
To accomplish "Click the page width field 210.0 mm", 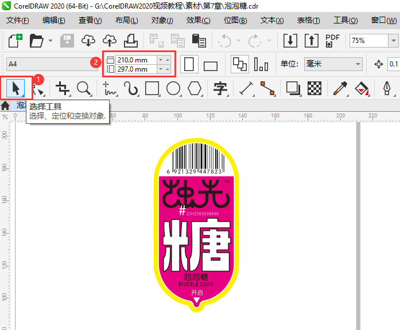I will coord(136,60).
